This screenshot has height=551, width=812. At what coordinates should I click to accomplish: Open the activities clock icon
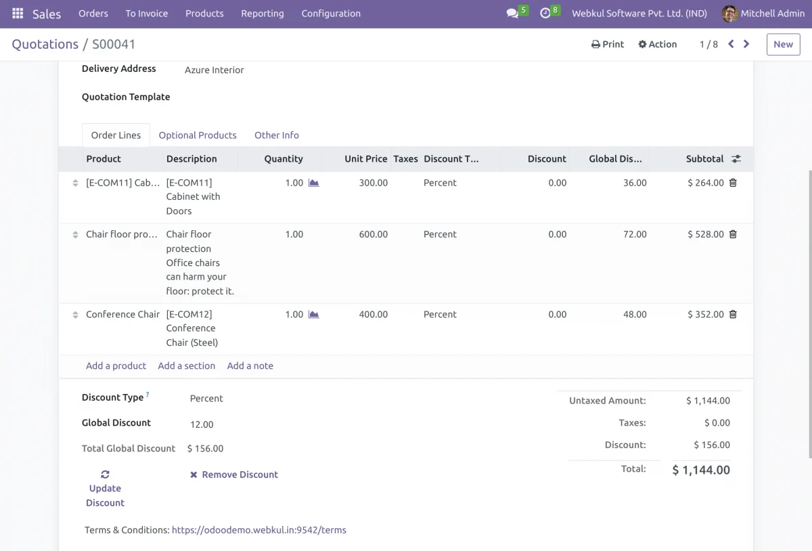tap(545, 14)
